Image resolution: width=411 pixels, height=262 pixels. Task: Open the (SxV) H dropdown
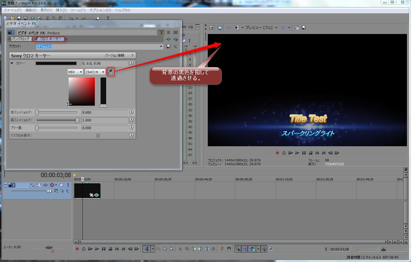click(95, 72)
